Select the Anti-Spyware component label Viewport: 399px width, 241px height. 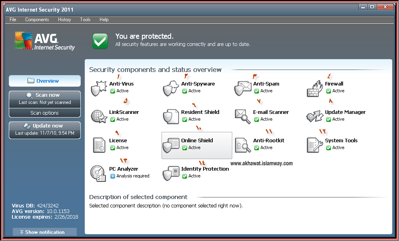[x=198, y=84]
